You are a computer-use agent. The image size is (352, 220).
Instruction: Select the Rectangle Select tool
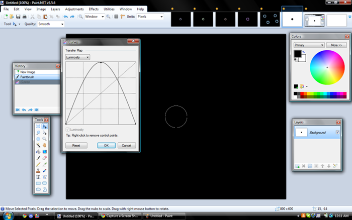[x=38, y=126]
